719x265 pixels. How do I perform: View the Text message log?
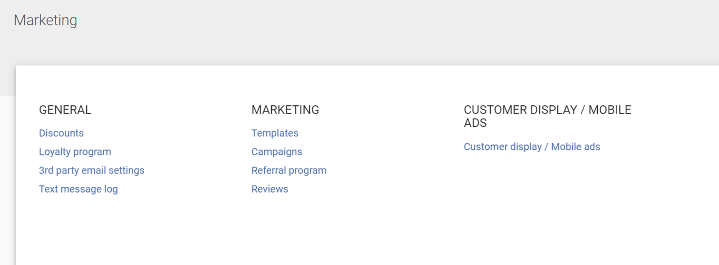(x=78, y=189)
